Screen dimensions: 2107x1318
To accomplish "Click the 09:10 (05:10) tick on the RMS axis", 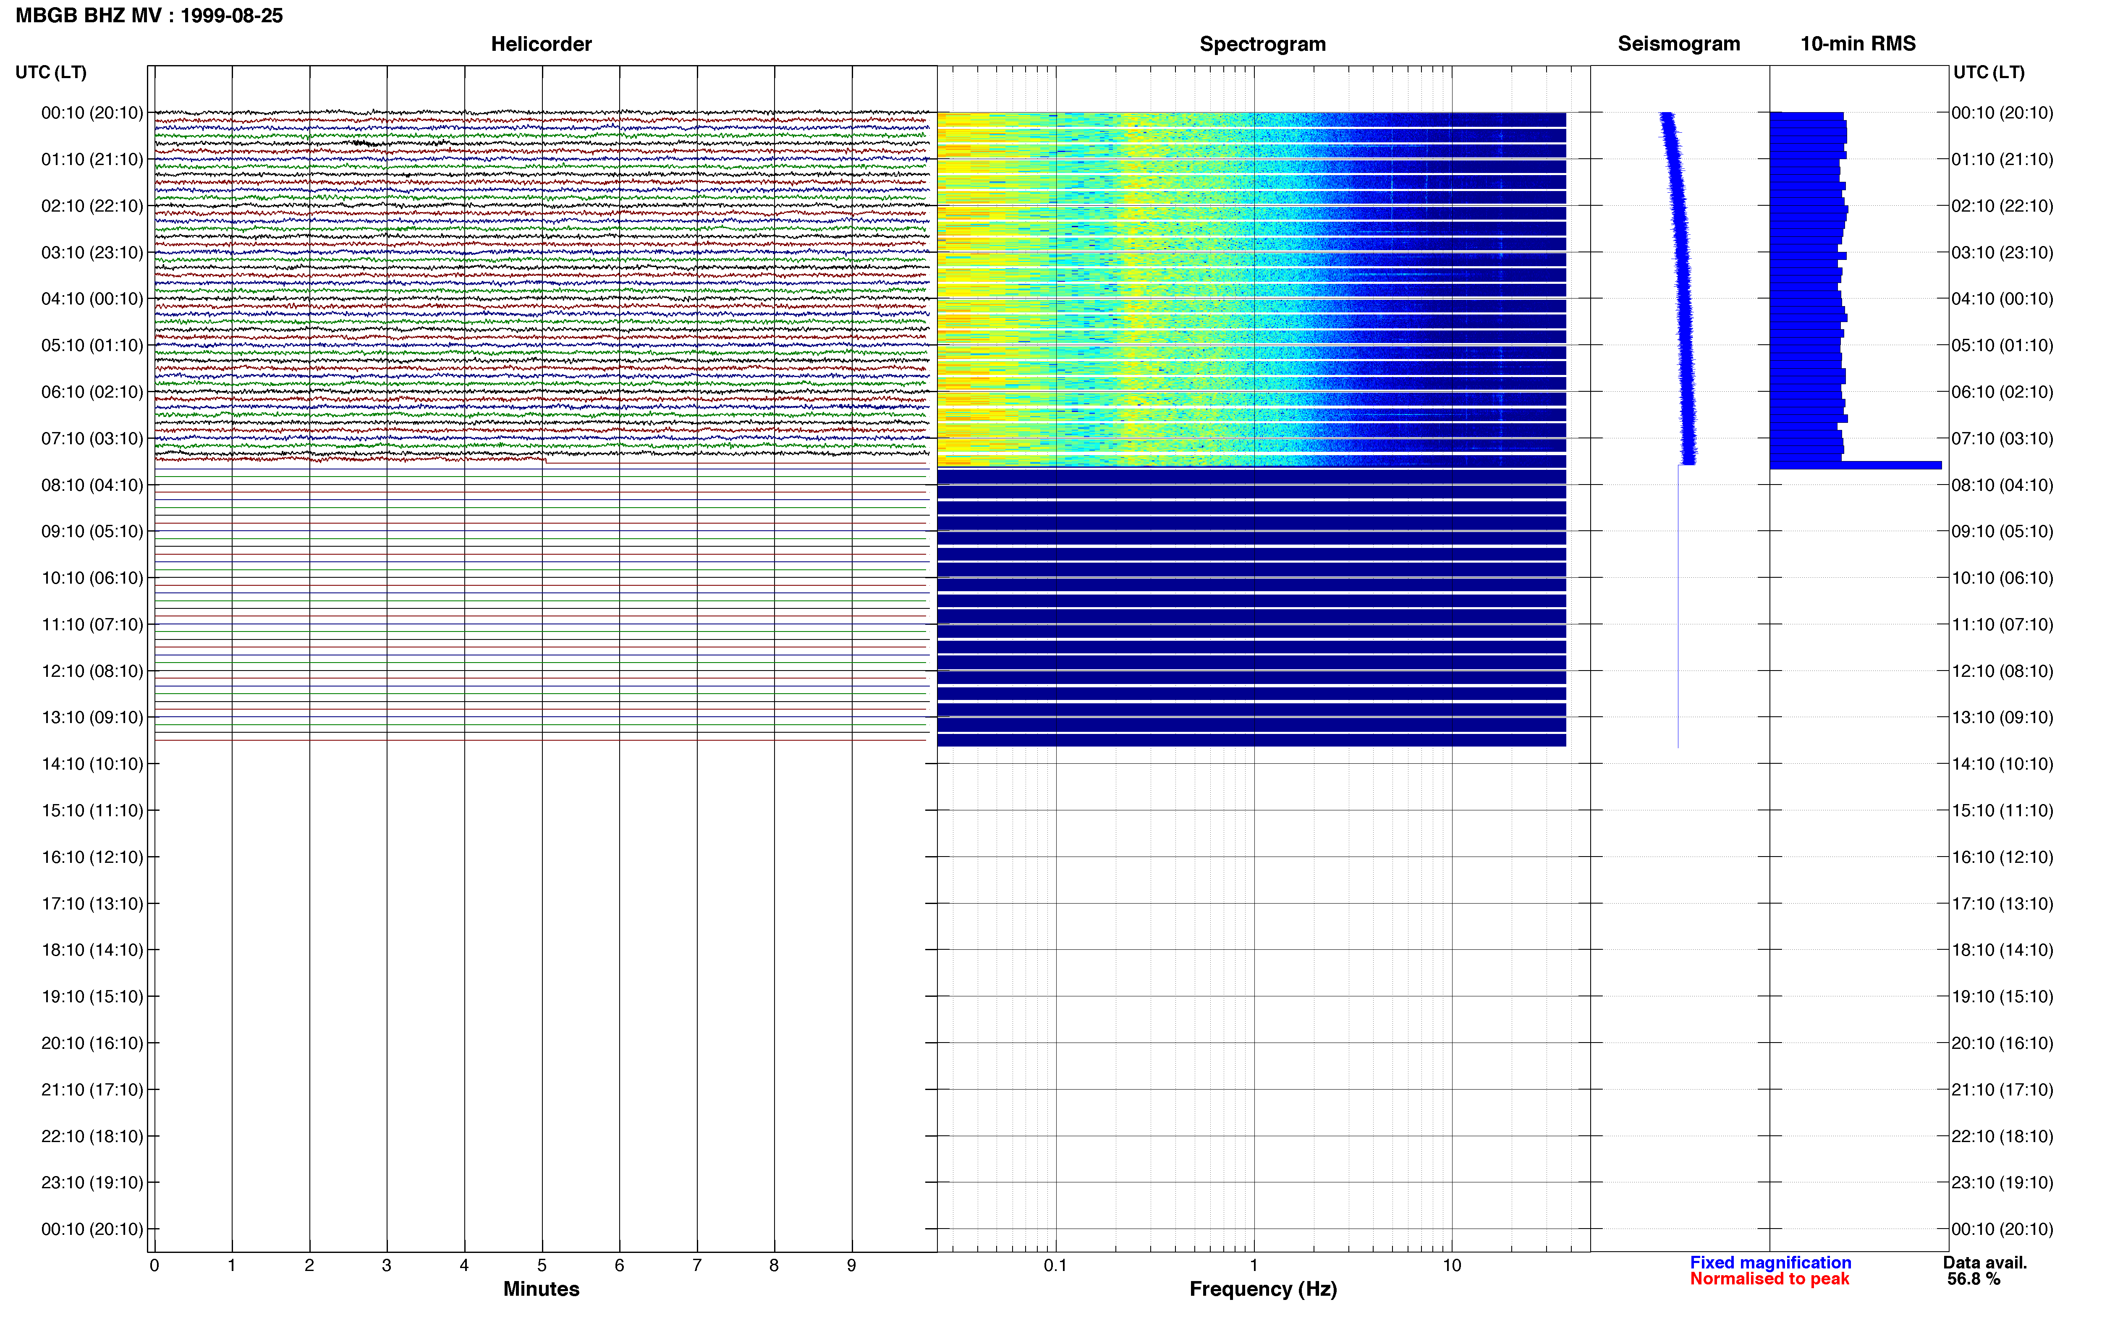I will coord(2002,532).
